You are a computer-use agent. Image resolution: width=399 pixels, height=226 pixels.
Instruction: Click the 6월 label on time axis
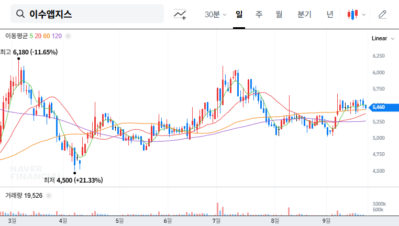pyautogui.click(x=168, y=221)
